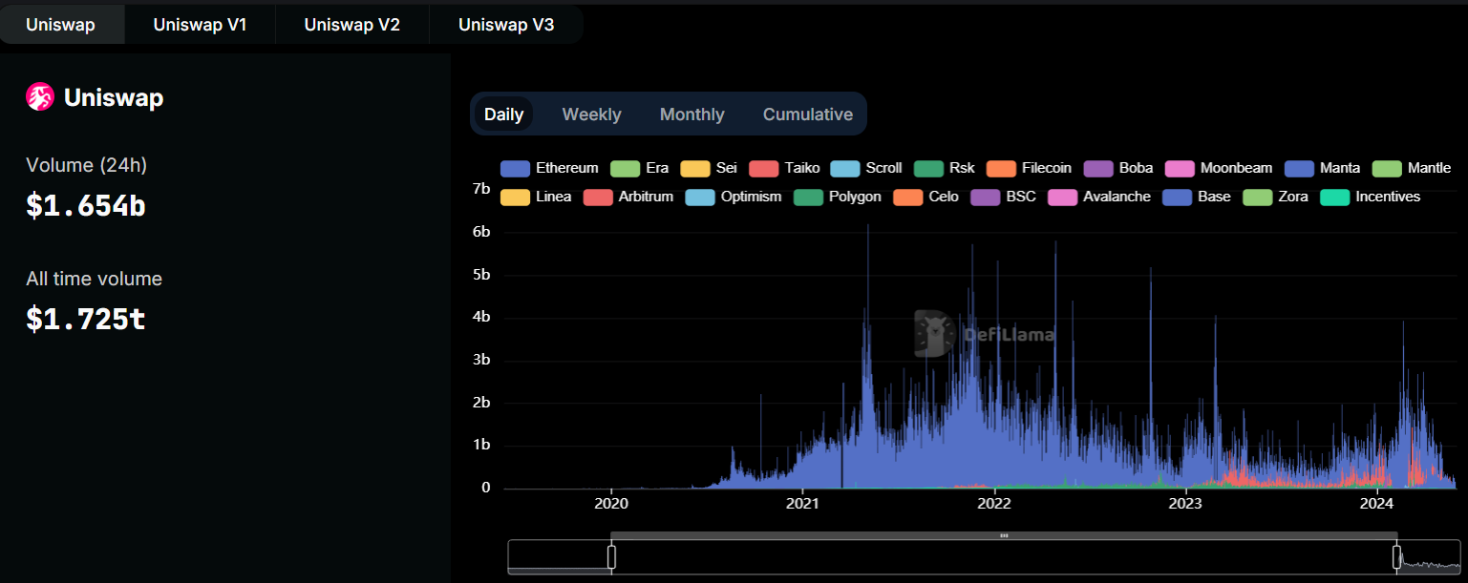Toggle the Ethereum legend series
Screen dimensions: 1468x583
549,168
